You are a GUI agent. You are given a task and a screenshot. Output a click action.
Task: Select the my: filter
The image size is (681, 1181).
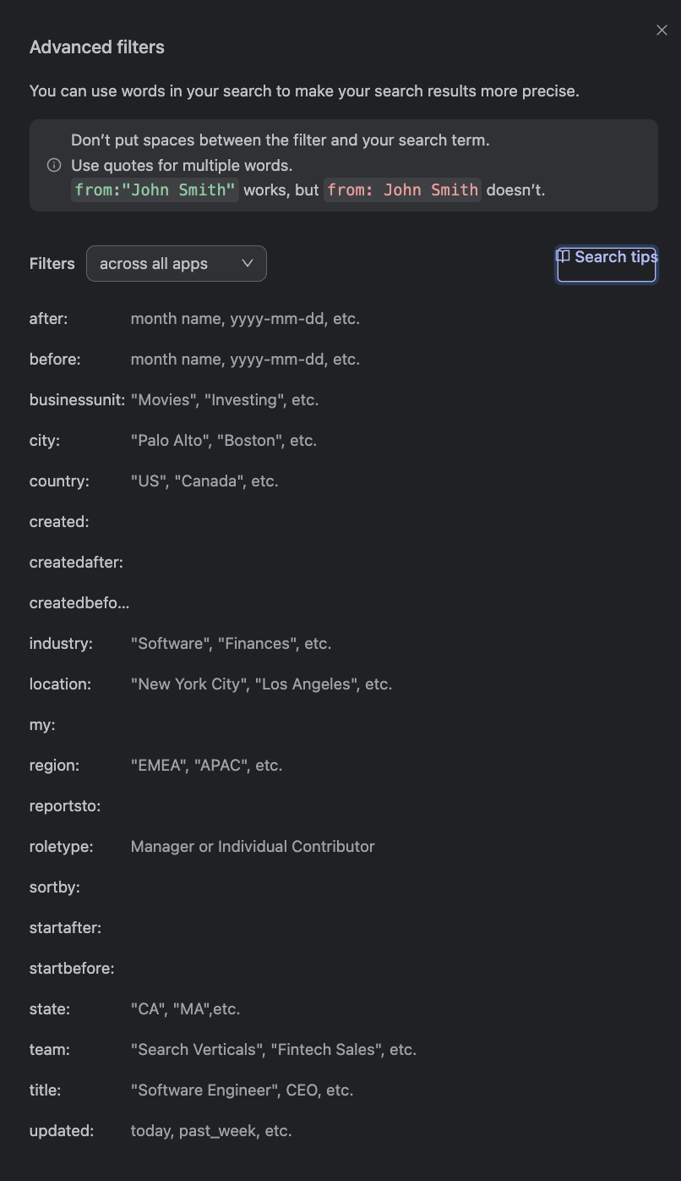point(42,725)
